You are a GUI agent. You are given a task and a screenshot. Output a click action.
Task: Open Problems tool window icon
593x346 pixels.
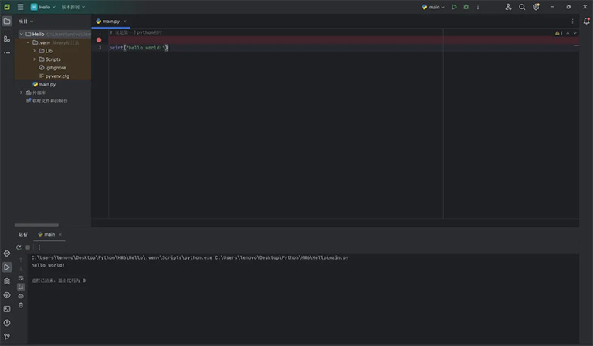[7, 323]
